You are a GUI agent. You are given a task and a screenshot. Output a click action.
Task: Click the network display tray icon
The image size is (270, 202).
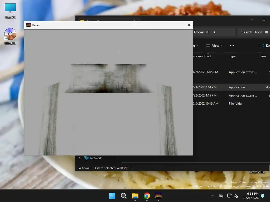229,196
